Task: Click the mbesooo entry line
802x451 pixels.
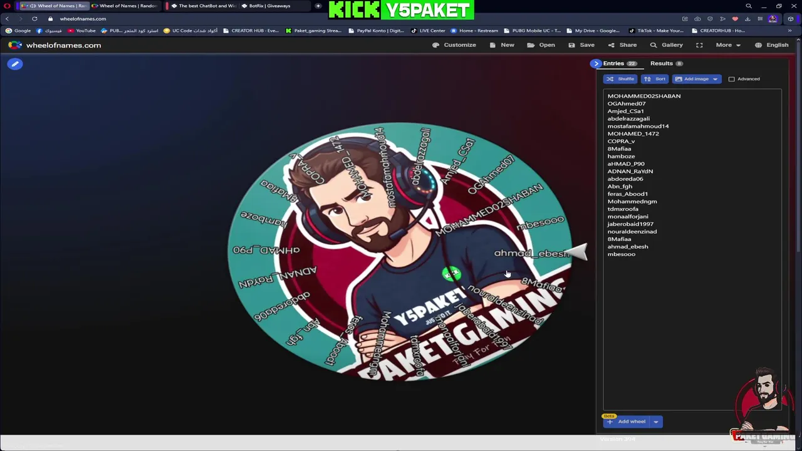Action: pyautogui.click(x=621, y=254)
